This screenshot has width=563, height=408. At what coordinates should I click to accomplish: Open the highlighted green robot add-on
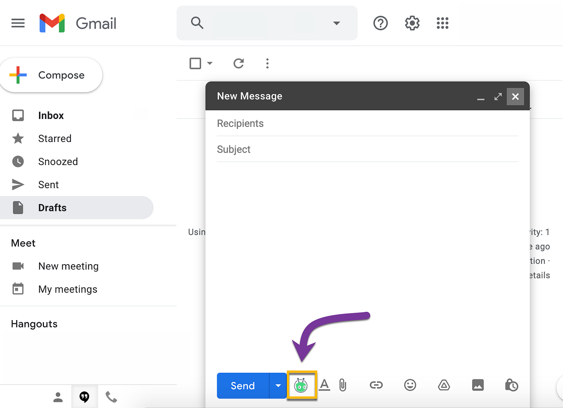[x=302, y=385]
